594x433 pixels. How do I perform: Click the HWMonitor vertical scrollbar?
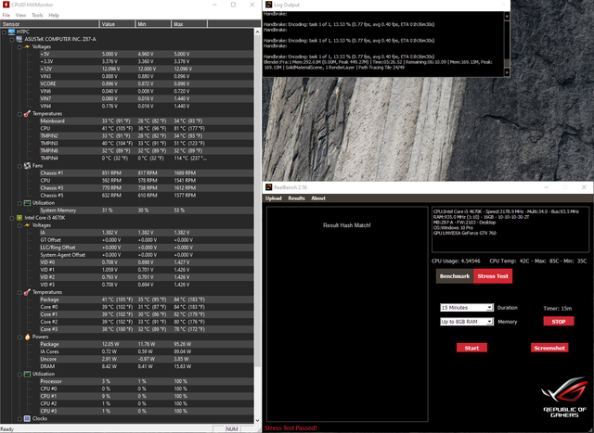coord(257,225)
